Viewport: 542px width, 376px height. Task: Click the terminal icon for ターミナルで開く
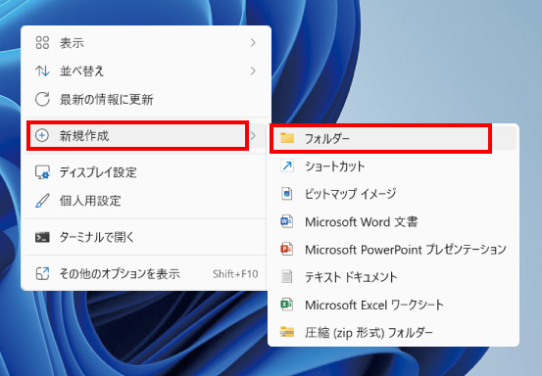point(42,237)
